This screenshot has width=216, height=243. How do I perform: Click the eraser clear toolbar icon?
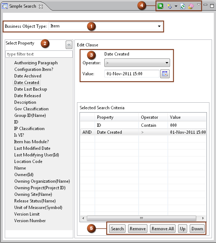coord(191,6)
